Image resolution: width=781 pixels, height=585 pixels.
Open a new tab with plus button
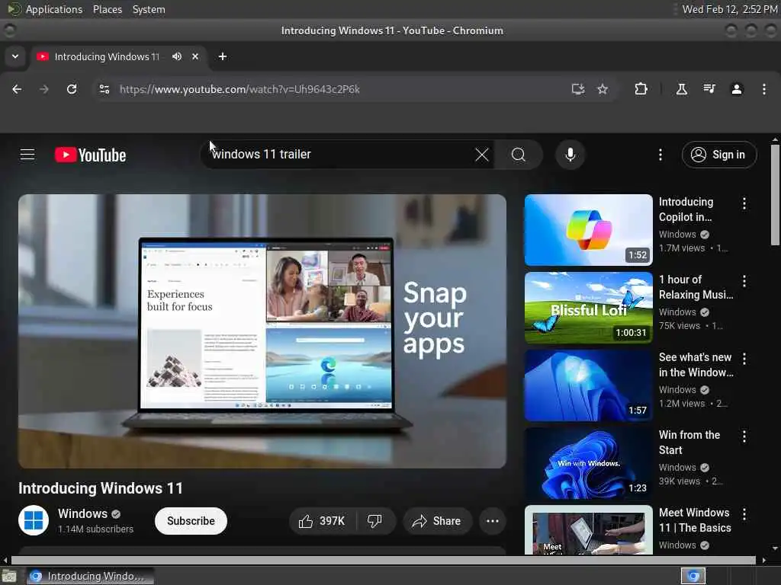tap(223, 56)
